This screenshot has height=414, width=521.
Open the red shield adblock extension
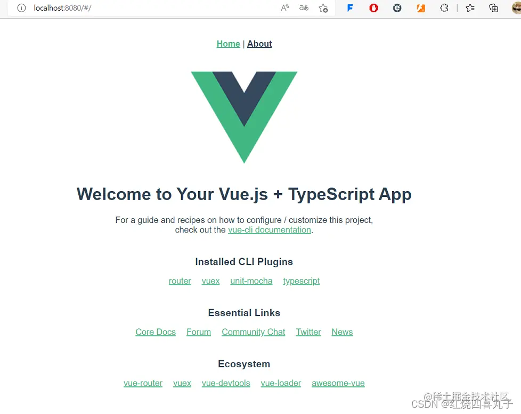point(373,7)
